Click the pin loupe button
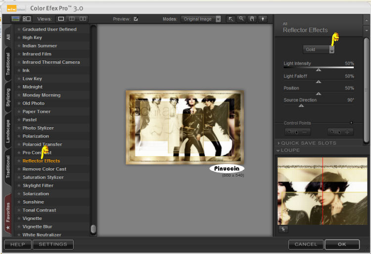Viewport: 371px width, 254px height. coord(284,229)
